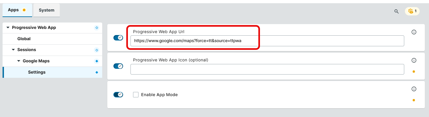Show info for Enable App Mode
429x117 pixels.
click(x=414, y=89)
